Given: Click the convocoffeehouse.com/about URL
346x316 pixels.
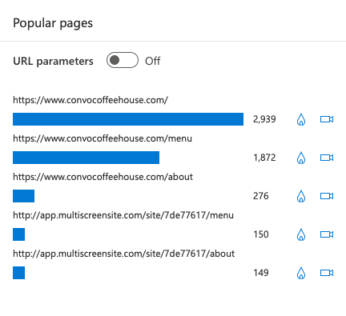Looking at the screenshot, I should [x=103, y=177].
